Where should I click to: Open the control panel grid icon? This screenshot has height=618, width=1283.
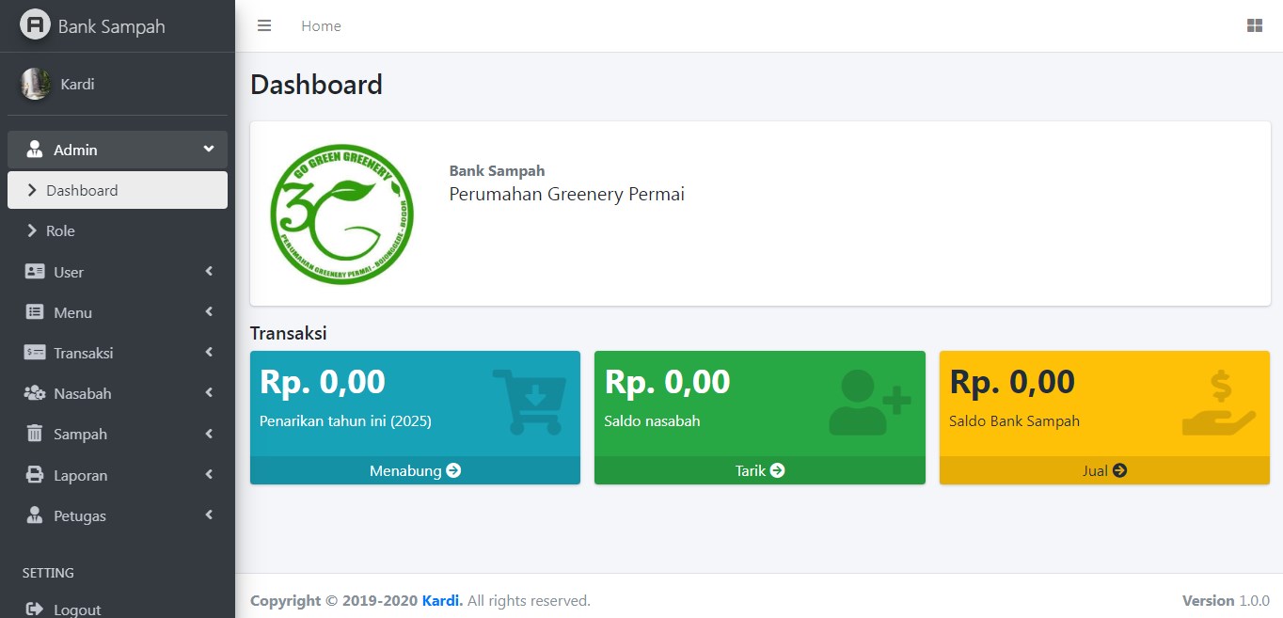(x=1254, y=26)
